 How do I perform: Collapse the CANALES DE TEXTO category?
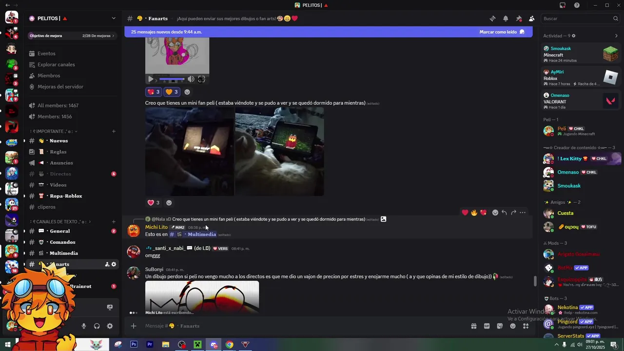point(60,221)
